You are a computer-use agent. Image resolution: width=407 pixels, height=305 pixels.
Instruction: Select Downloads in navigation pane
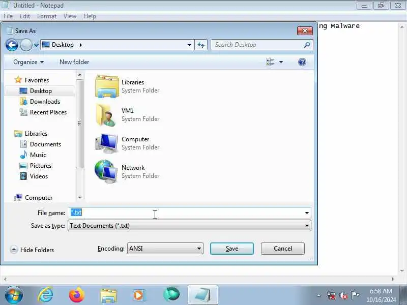click(45, 101)
